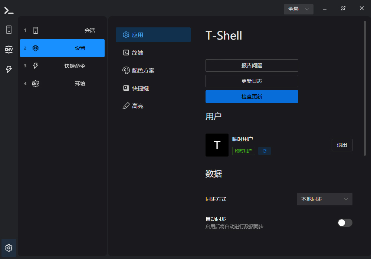This screenshot has height=259, width=371.
Task: Click the T-Shell heading text
Action: click(x=224, y=36)
